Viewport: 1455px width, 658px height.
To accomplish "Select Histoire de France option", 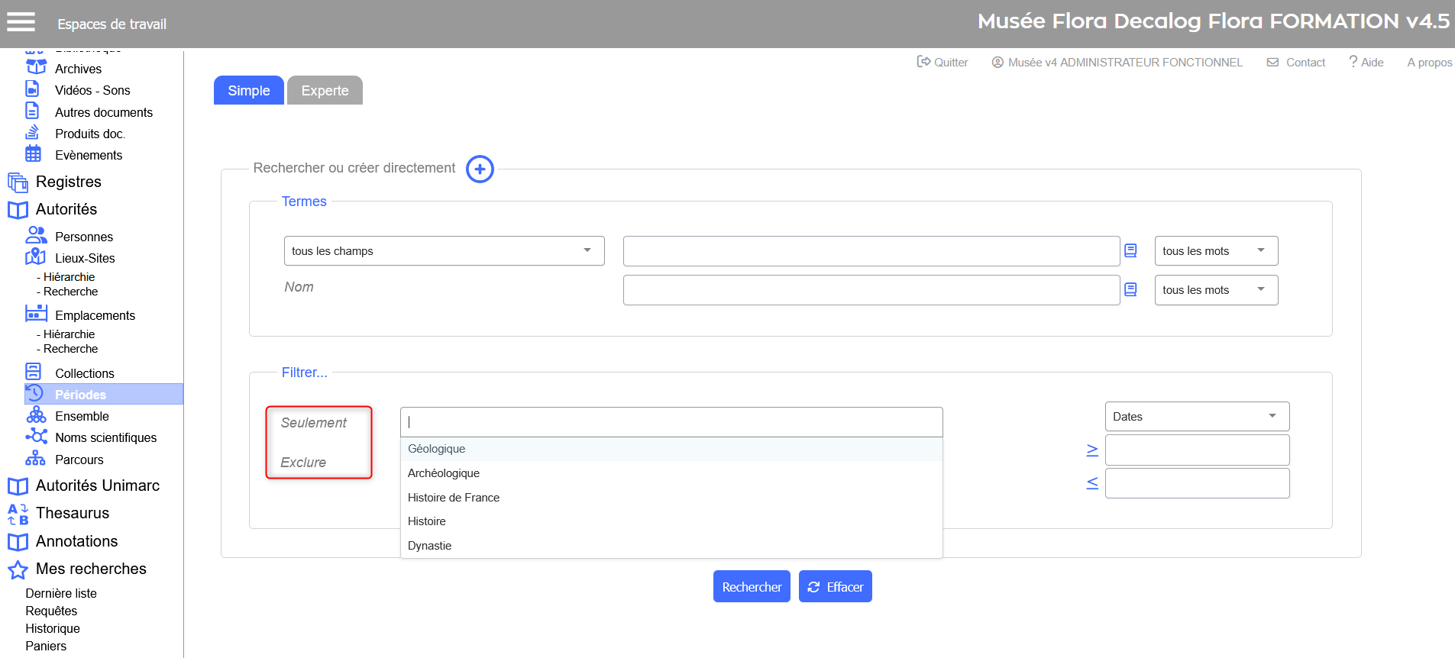I will click(454, 498).
